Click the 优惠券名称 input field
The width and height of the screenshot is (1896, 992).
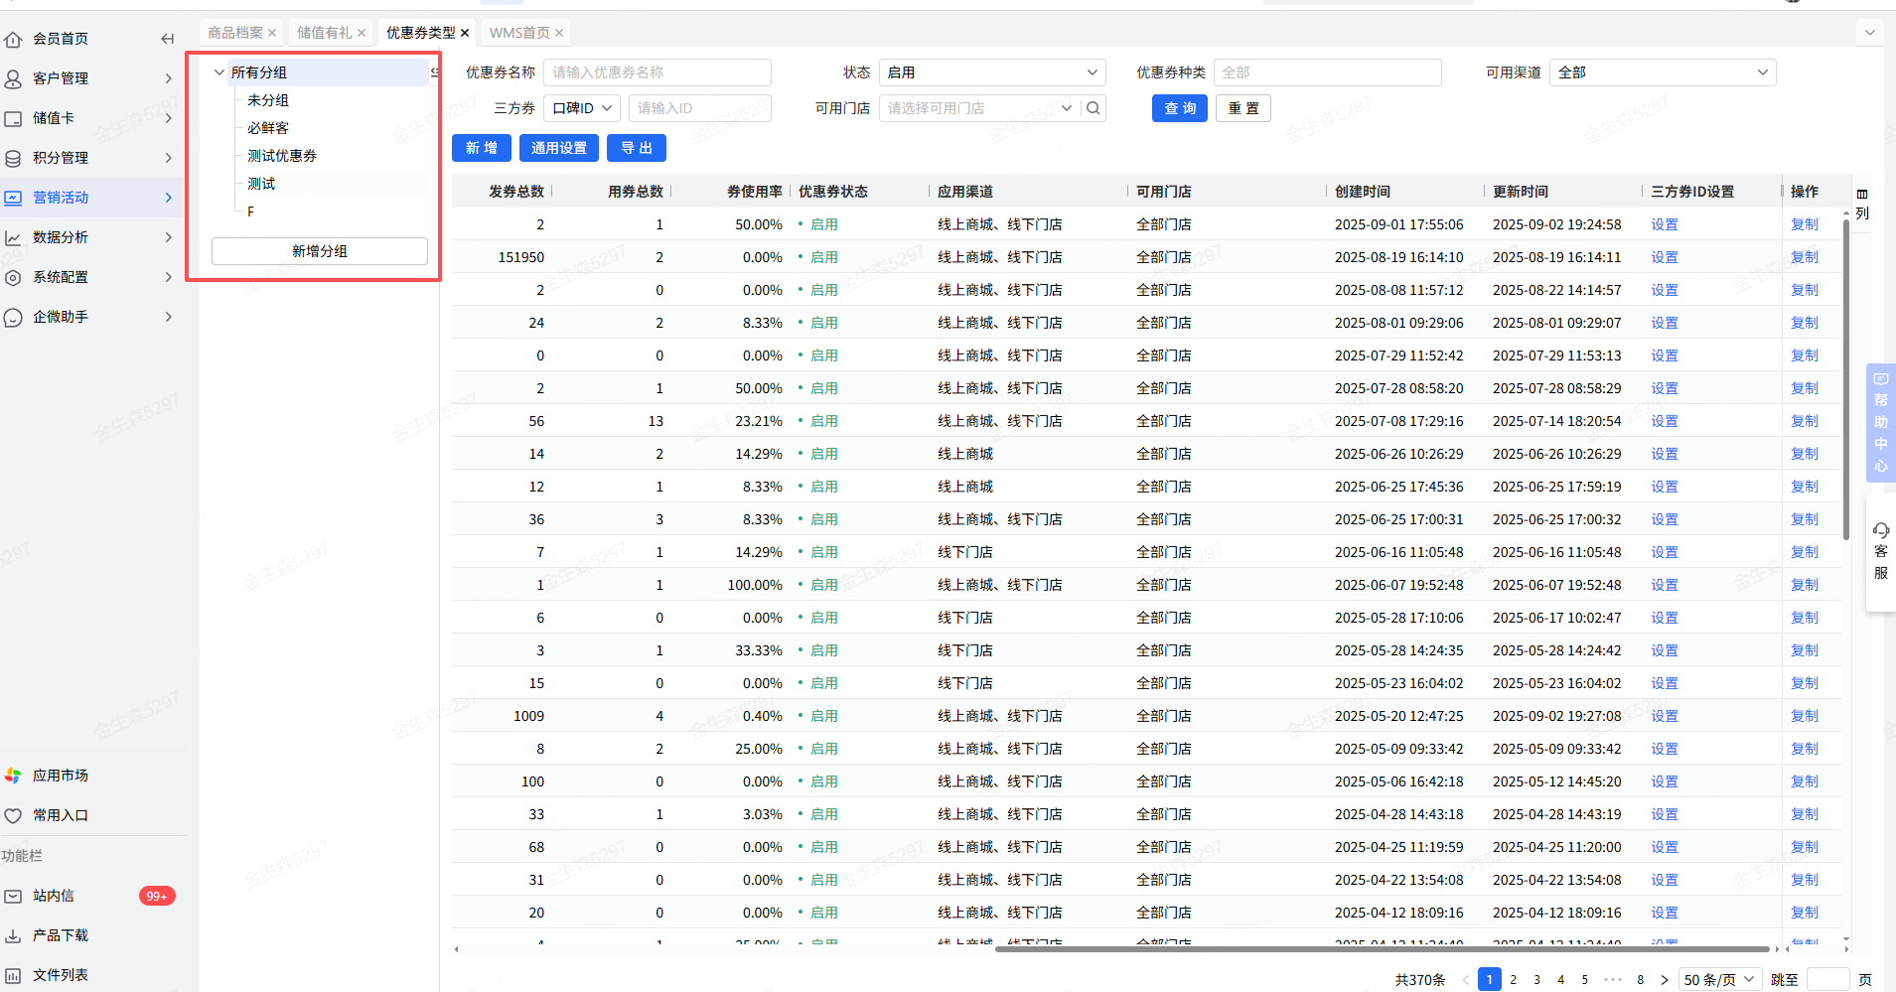656,72
